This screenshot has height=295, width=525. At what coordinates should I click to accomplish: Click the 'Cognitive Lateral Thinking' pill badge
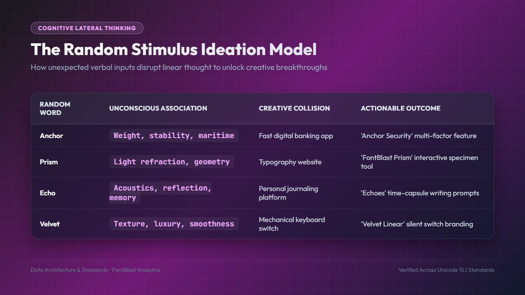pos(87,28)
